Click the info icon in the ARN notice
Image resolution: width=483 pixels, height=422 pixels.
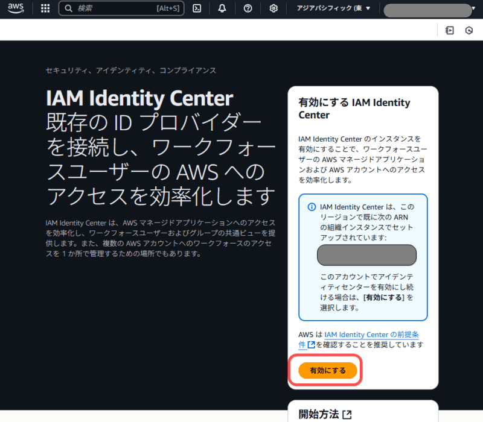pos(312,207)
